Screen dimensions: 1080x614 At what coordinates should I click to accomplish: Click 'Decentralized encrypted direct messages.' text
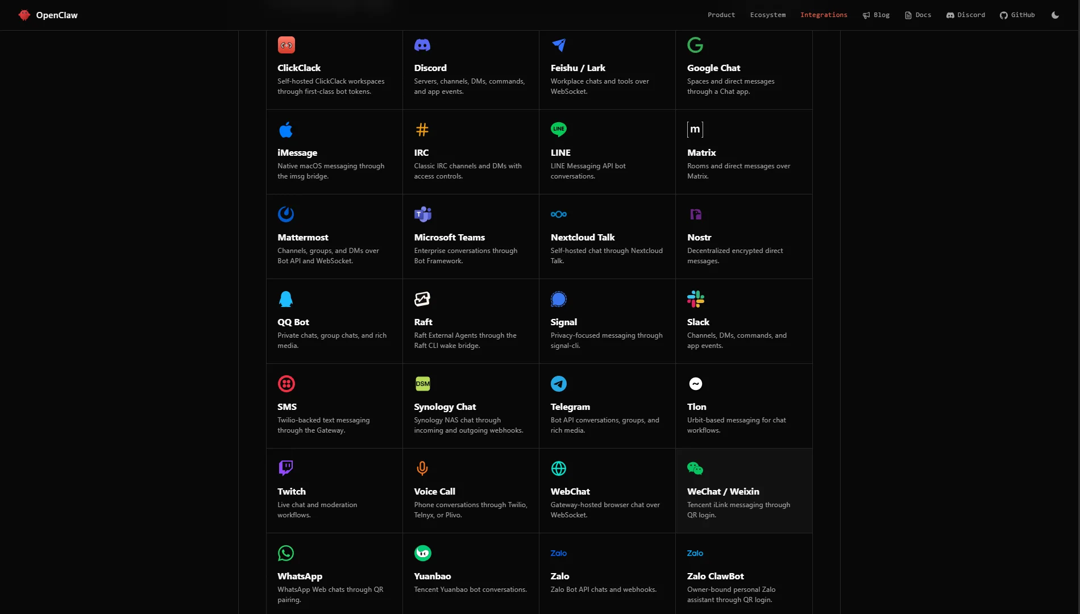735,256
